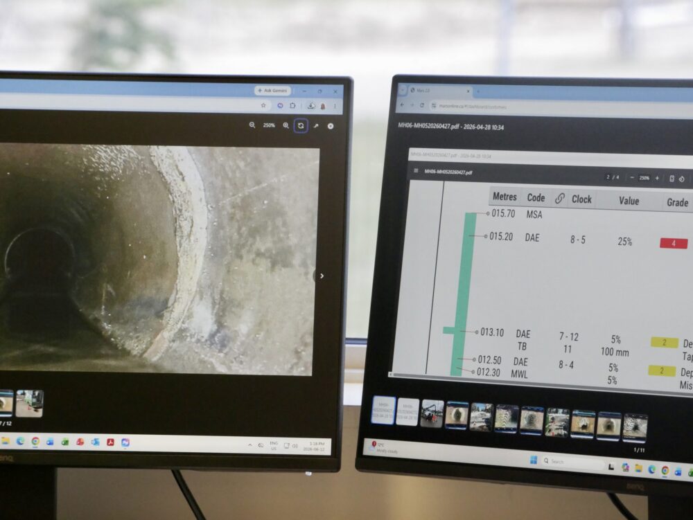693x520 pixels.
Task: Zoom out the pipe photo in left viewer
Action: click(252, 125)
